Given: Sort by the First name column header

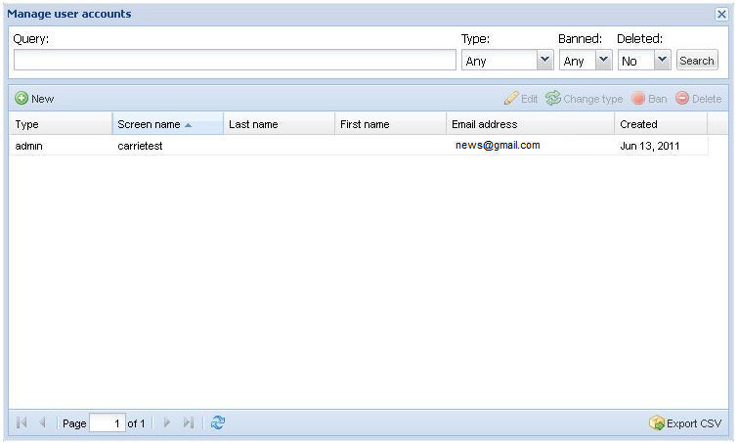Looking at the screenshot, I should click(x=390, y=124).
